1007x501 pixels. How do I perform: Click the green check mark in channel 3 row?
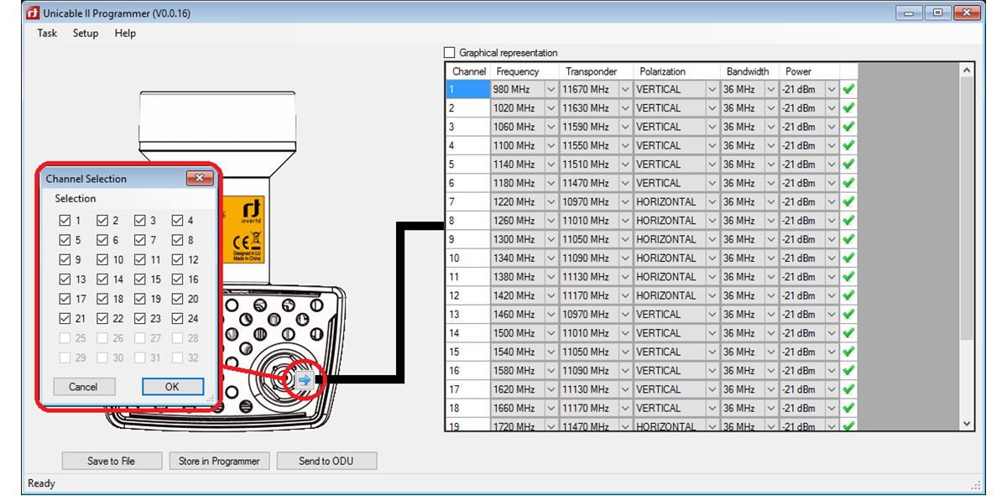tap(848, 127)
